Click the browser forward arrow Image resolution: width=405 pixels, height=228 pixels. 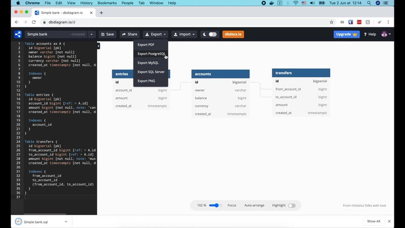click(x=25, y=22)
